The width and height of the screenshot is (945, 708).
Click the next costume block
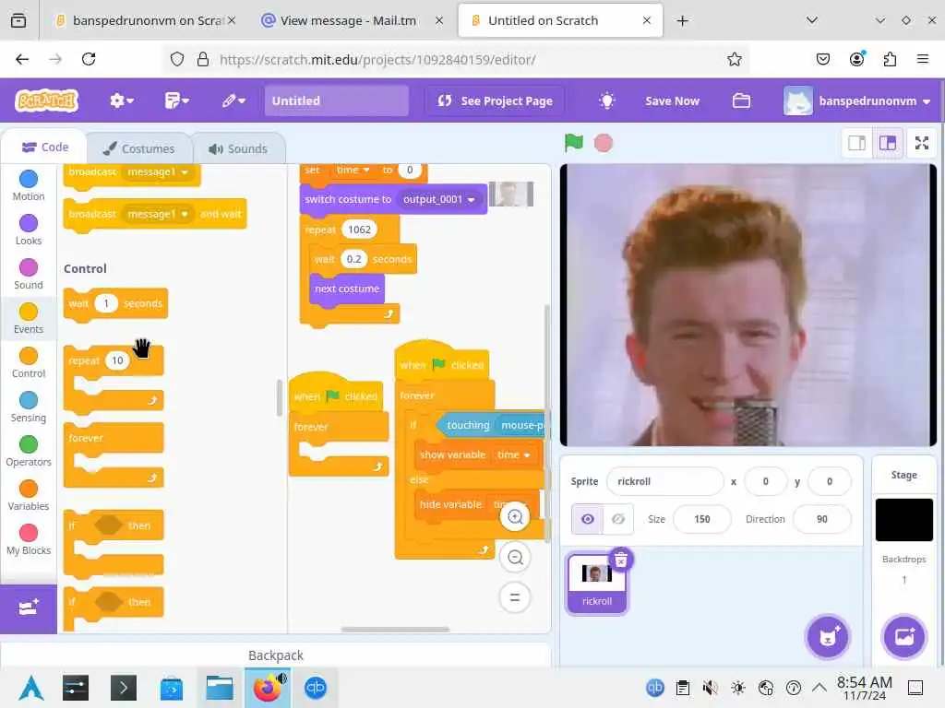pyautogui.click(x=347, y=289)
